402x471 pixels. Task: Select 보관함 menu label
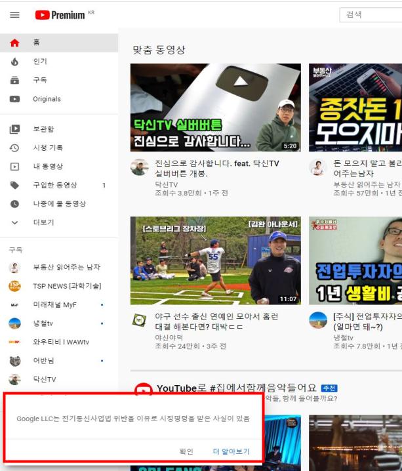coord(43,129)
